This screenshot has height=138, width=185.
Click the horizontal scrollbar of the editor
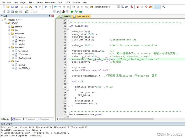pyautogui.click(x=106, y=119)
